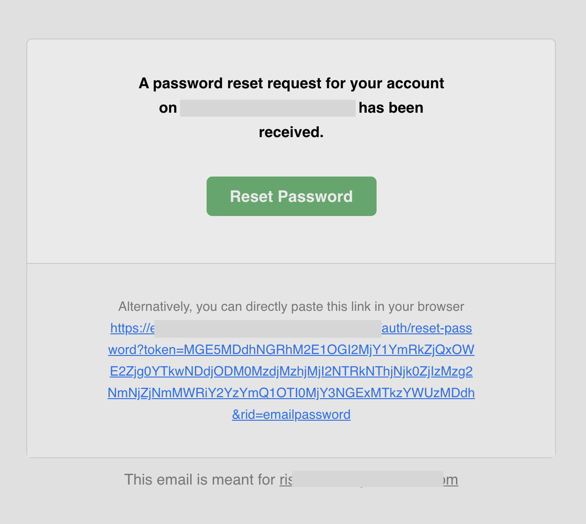Click the link line starting with word?token=MGE5MDdh
This screenshot has width=586, height=524.
pyautogui.click(x=291, y=350)
